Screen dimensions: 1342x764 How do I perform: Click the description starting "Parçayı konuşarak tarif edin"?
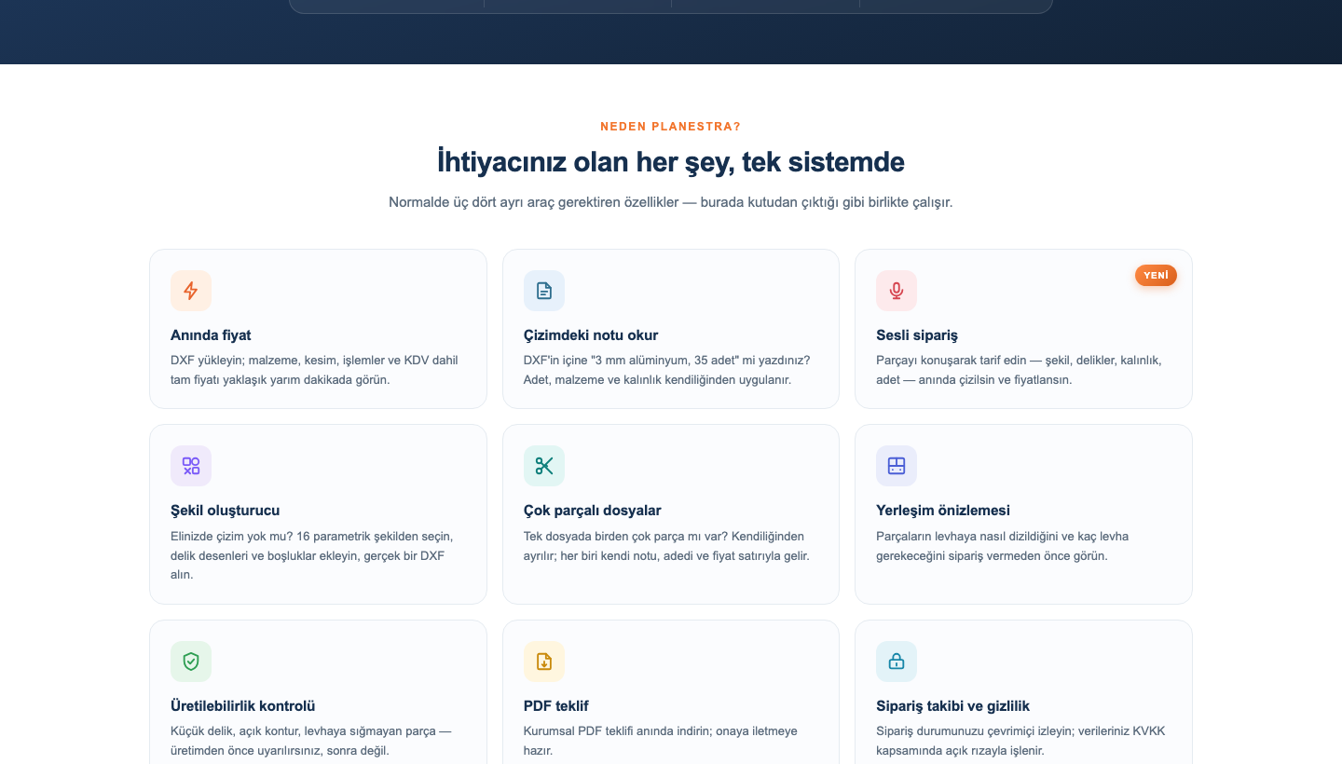pos(1019,370)
